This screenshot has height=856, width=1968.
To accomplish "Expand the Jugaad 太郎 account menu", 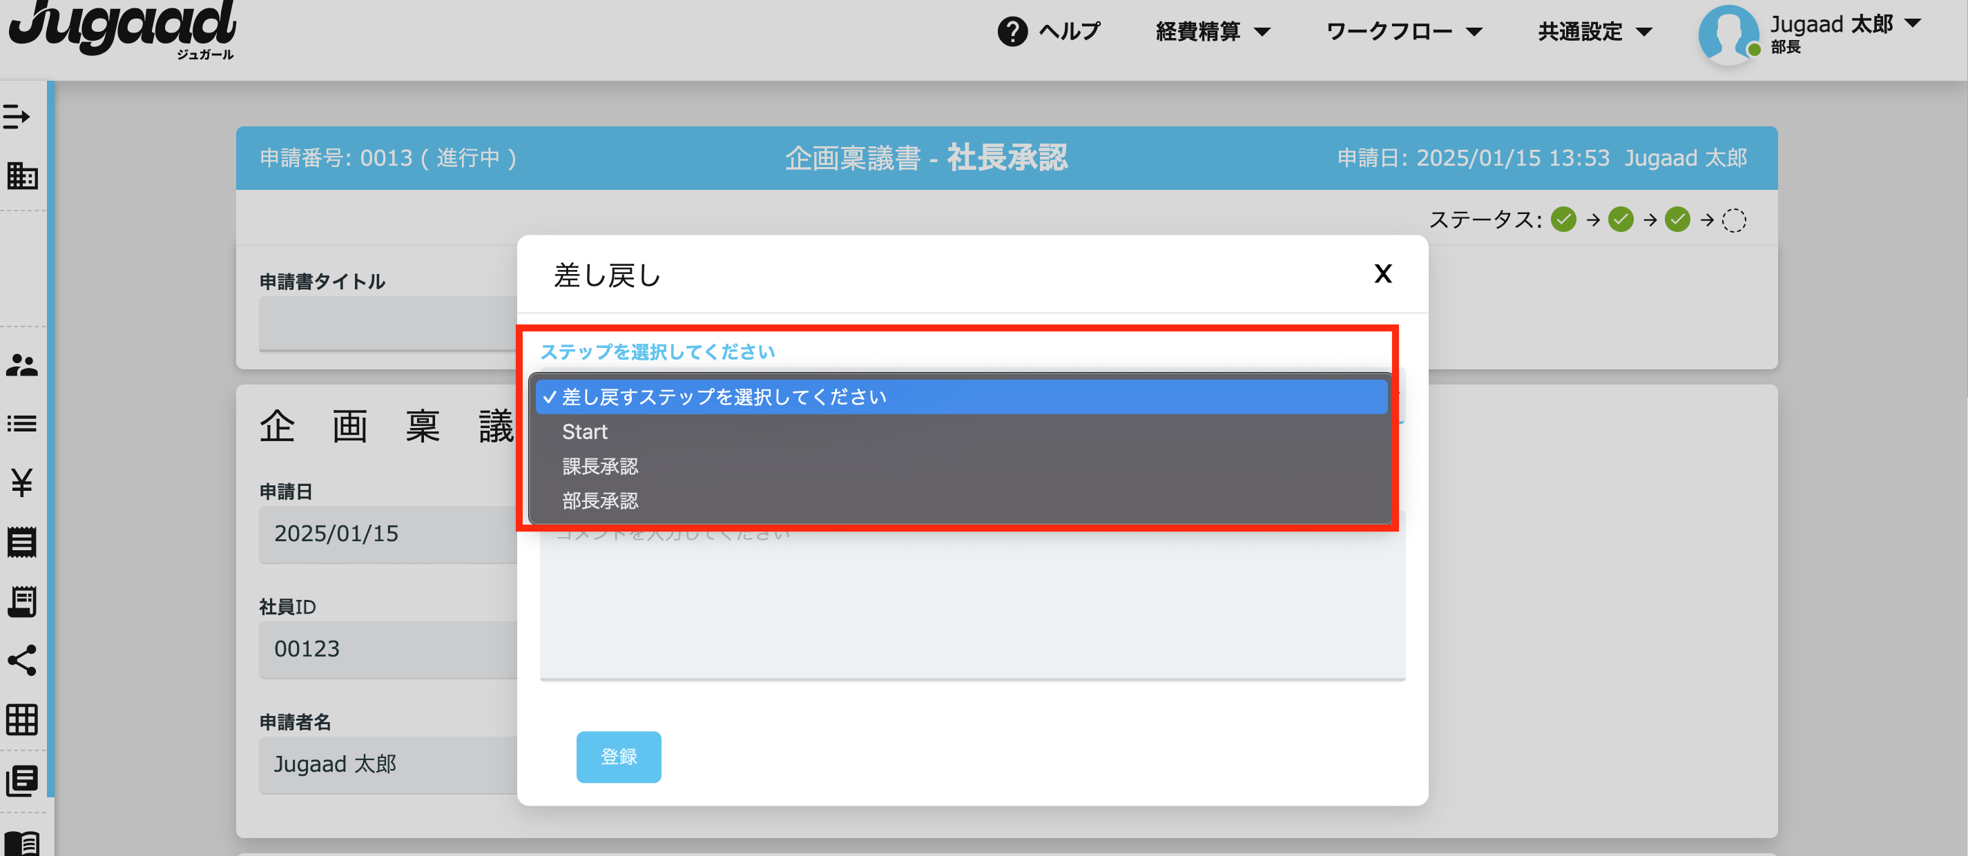I will (x=1845, y=24).
